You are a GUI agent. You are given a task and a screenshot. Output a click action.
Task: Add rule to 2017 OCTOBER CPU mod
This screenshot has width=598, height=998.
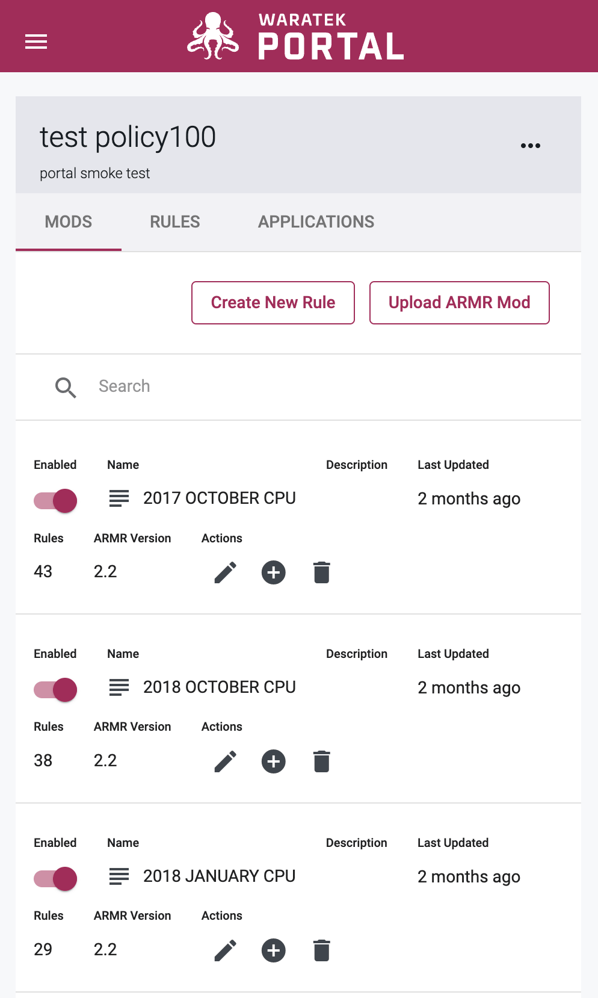[x=274, y=572]
